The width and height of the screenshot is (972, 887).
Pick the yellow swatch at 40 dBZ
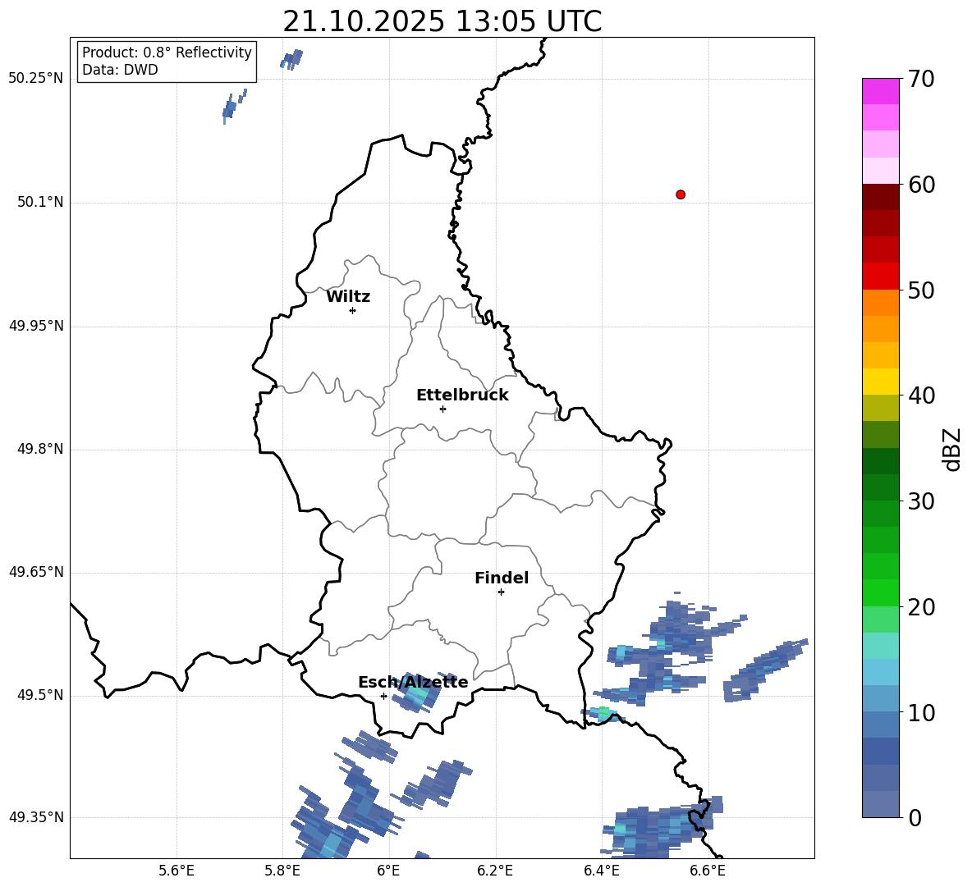pos(880,382)
